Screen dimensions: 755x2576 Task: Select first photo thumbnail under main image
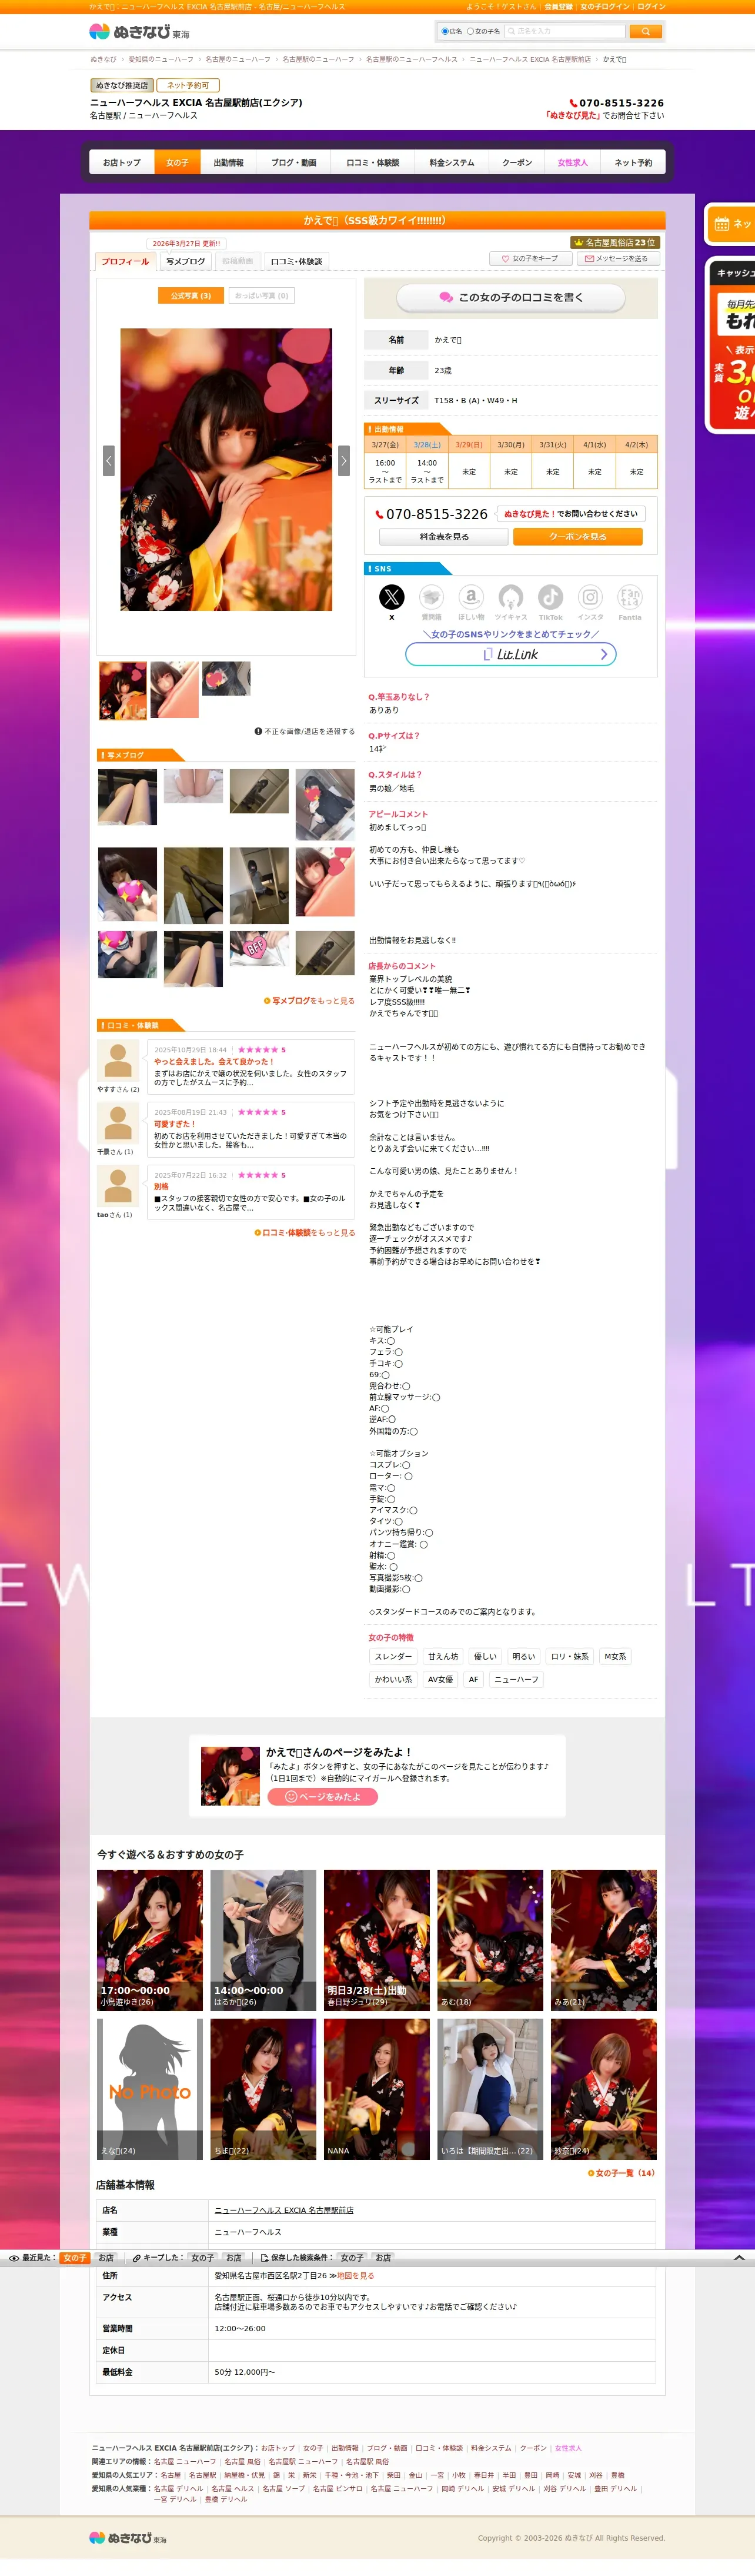[122, 690]
